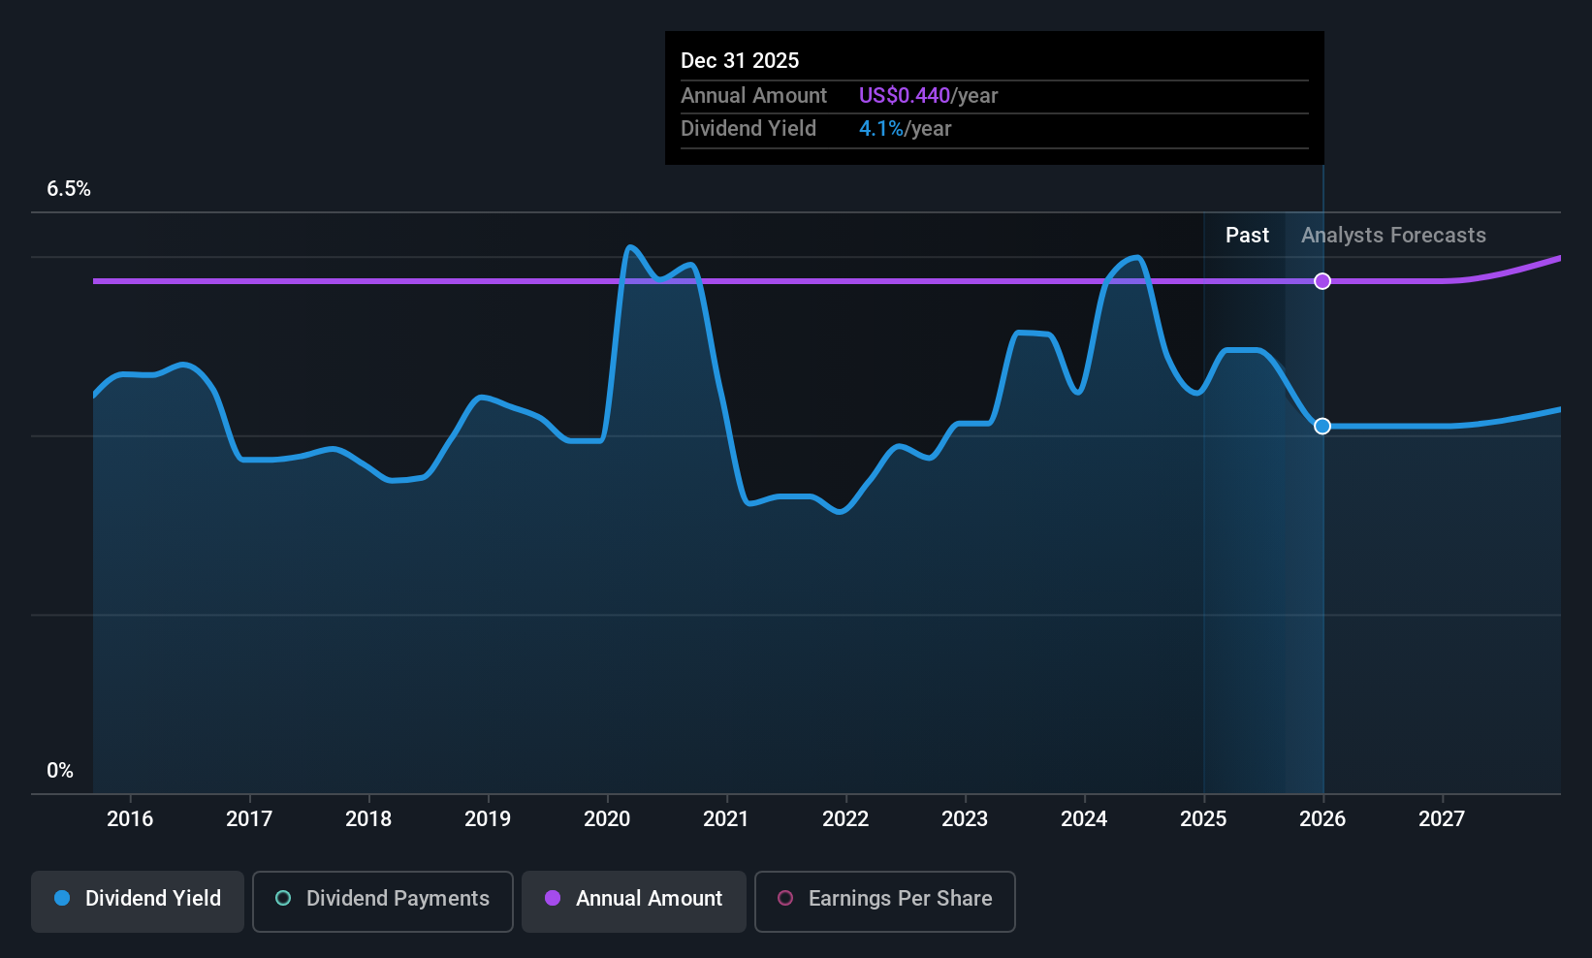1592x958 pixels.
Task: Click the 6.5% y-axis label
Action: click(69, 189)
